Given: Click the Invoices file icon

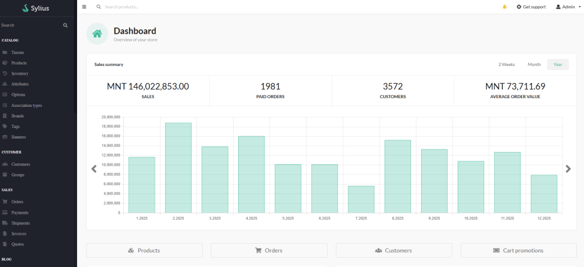Looking at the screenshot, I should pyautogui.click(x=5, y=234).
